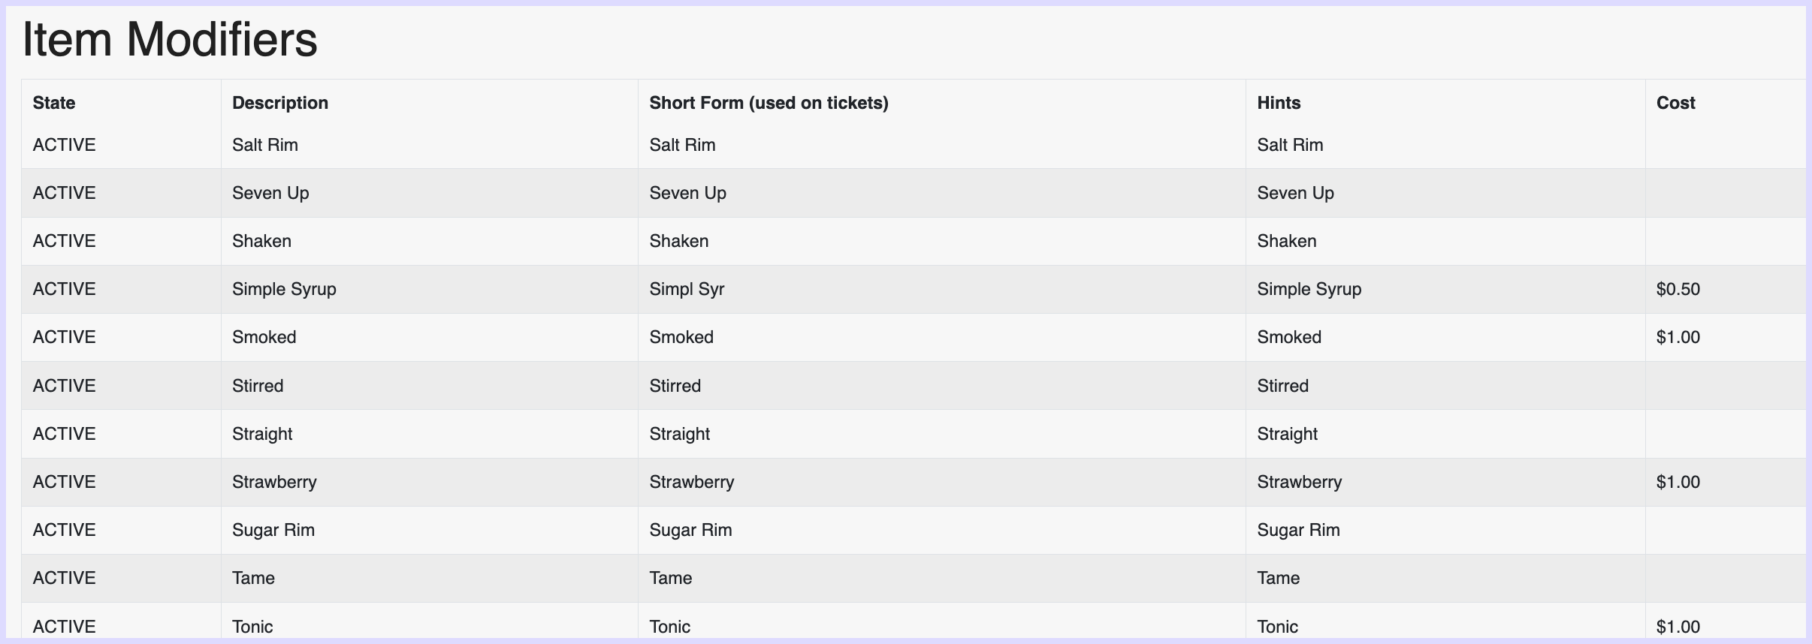Select Straight in the Short Form column
The image size is (1812, 644).
[x=679, y=435]
